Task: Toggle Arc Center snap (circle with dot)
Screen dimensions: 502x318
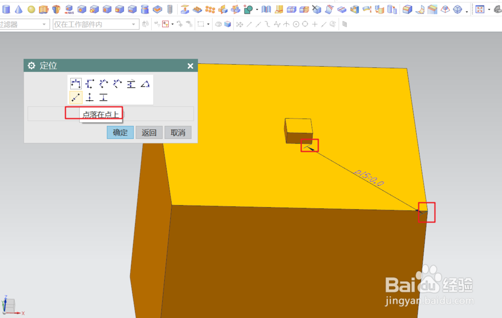Action: click(x=296, y=24)
